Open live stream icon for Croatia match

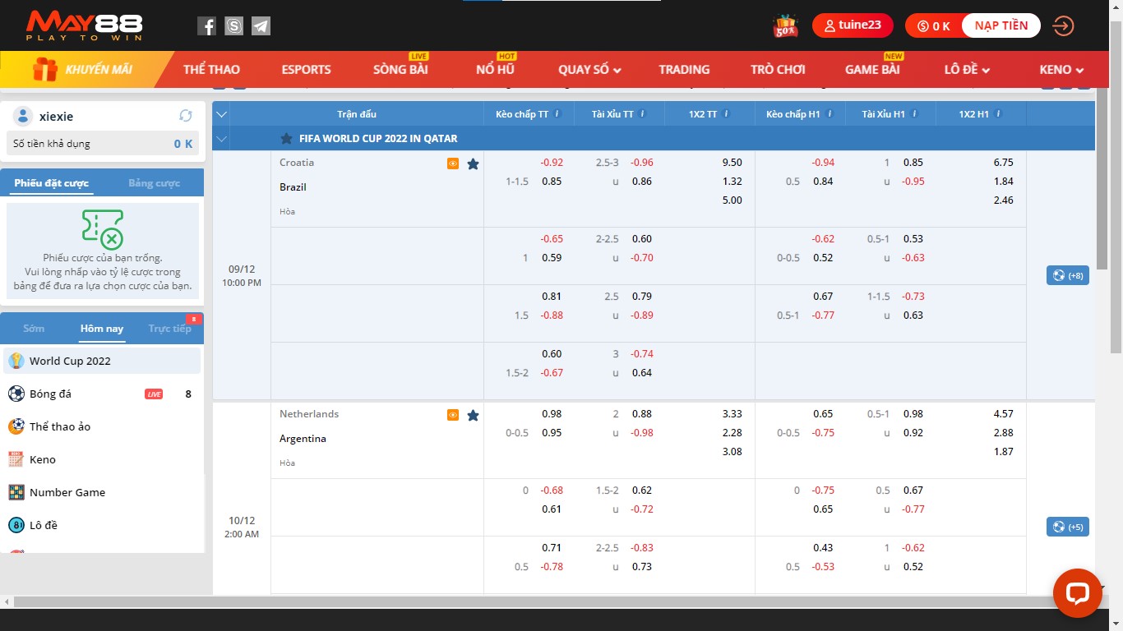tap(453, 164)
